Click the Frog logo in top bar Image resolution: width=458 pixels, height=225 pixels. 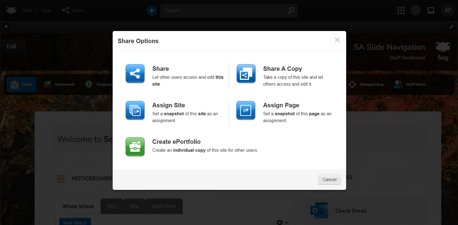tap(11, 10)
